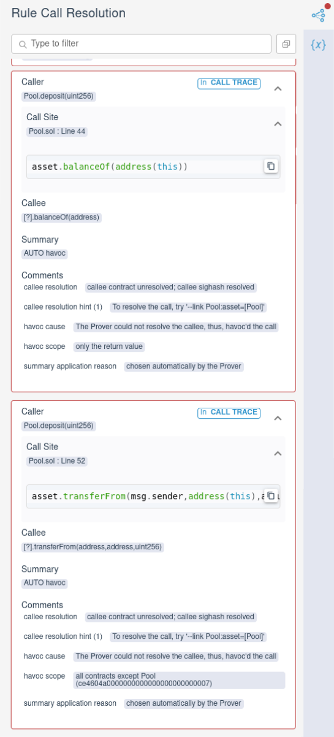Open In CALL TRACE for the balanceOf call
334x737 pixels.
click(x=229, y=83)
